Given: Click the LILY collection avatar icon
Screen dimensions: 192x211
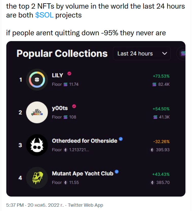Looking at the screenshot, I should tap(37, 80).
